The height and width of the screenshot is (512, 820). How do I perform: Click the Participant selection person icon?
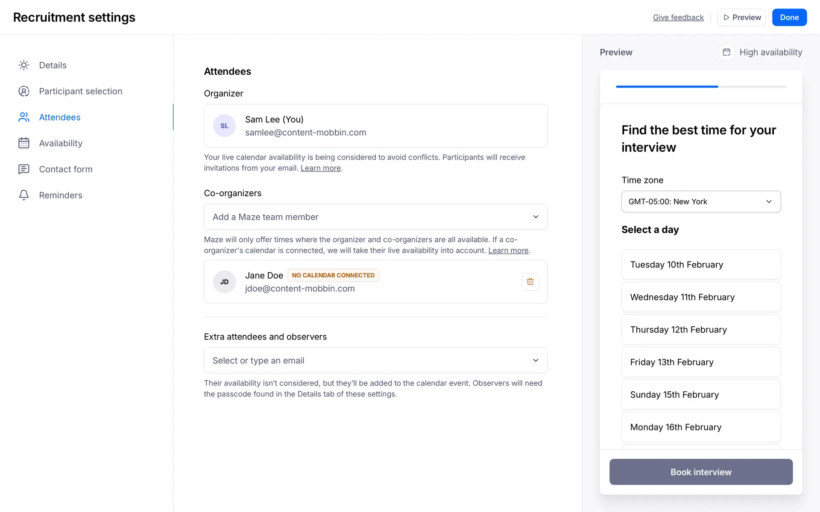(x=24, y=91)
